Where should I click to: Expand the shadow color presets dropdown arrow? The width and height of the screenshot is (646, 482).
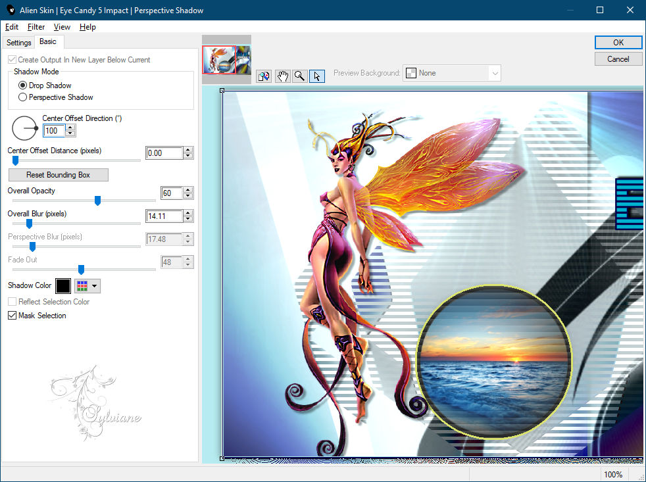click(x=95, y=286)
